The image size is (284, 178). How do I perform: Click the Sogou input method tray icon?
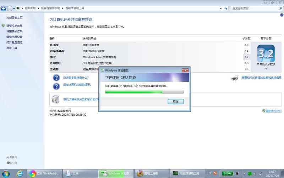[215, 173]
